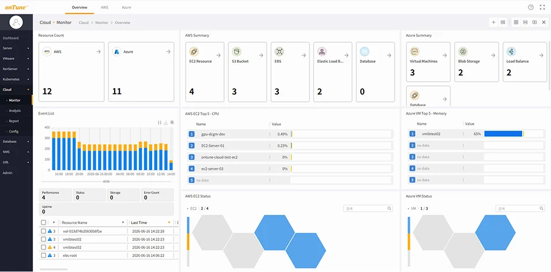Expand the Server sidebar menu

[16, 48]
